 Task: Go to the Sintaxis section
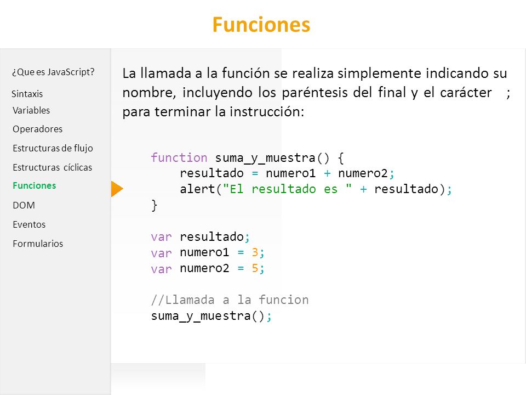27,94
